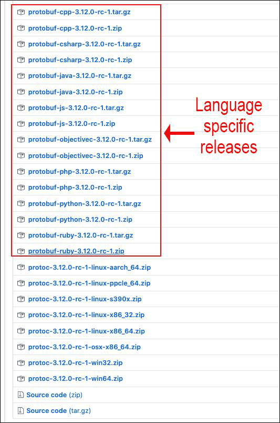Open protobuf-csharp-3.12.0-rc-1.zip link
Viewport: 280px width, 423px height.
pyautogui.click(x=80, y=60)
